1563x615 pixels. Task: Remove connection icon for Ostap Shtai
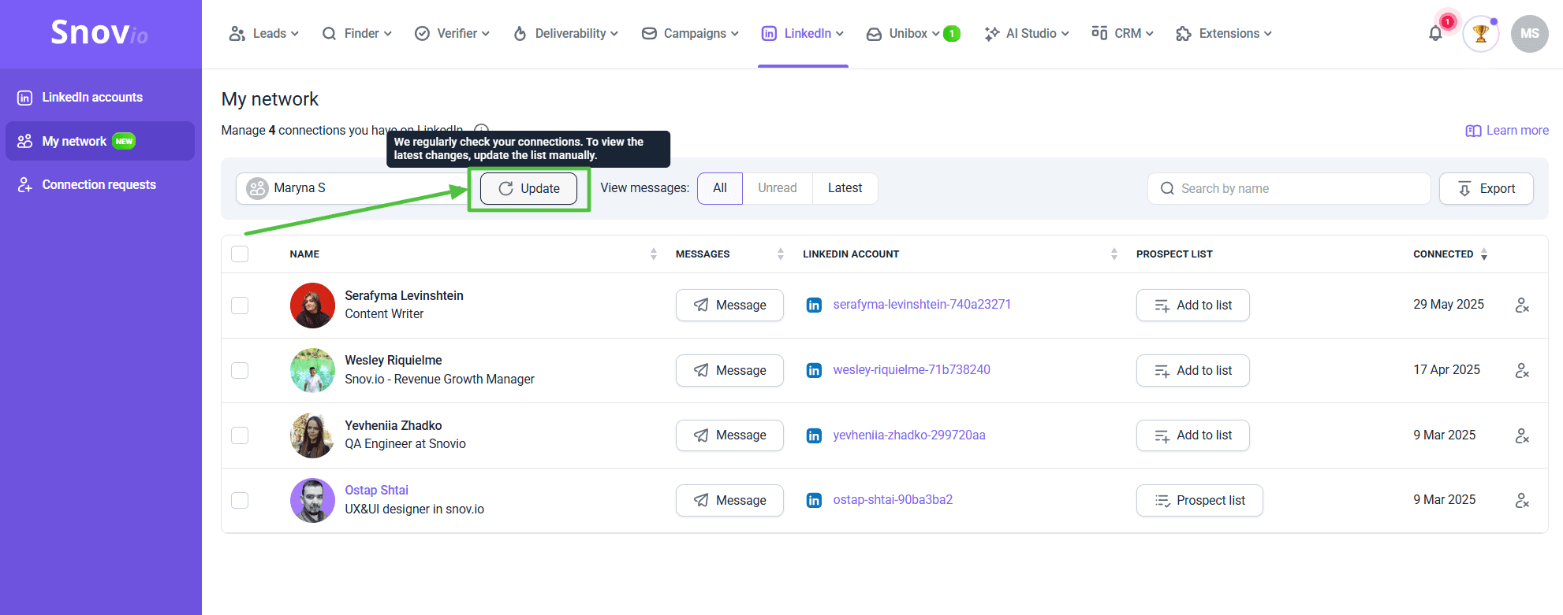click(x=1522, y=500)
